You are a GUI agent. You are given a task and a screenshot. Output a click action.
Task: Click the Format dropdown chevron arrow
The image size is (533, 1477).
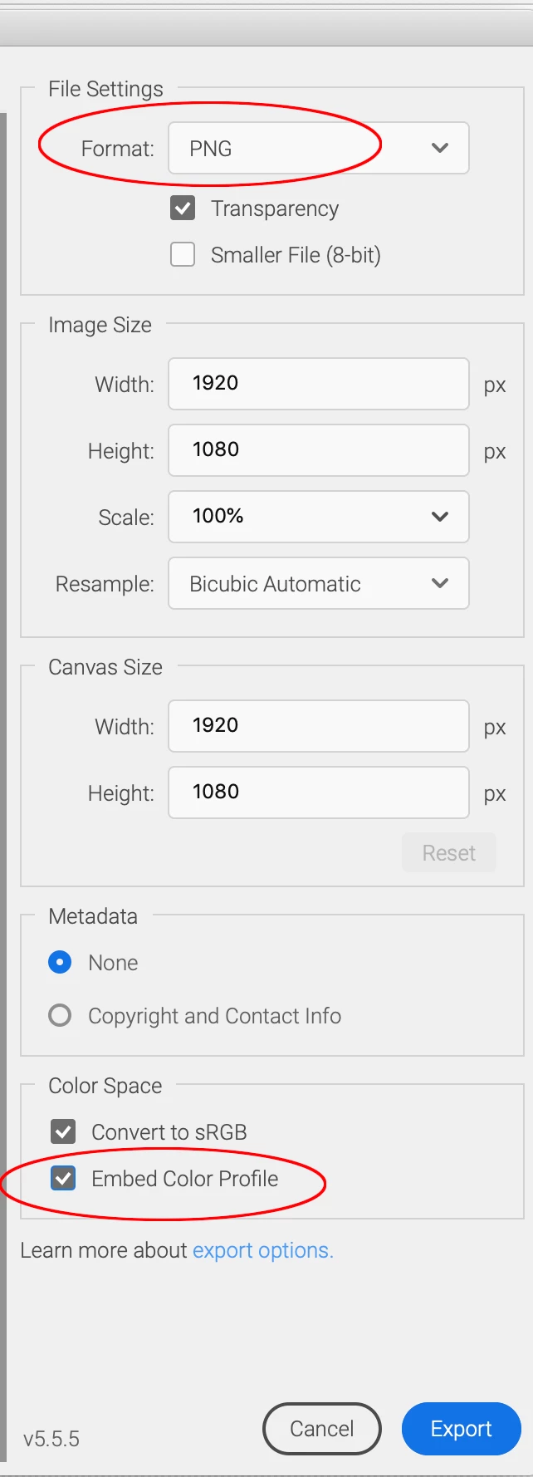pos(440,149)
